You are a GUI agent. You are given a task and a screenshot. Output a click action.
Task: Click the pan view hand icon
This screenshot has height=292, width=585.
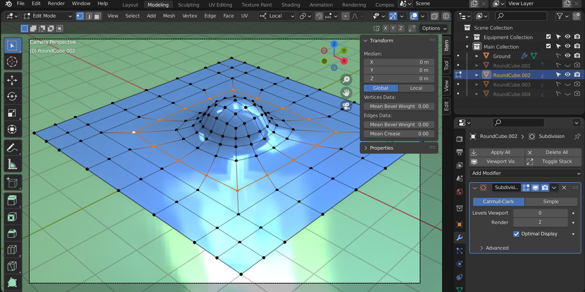click(346, 92)
